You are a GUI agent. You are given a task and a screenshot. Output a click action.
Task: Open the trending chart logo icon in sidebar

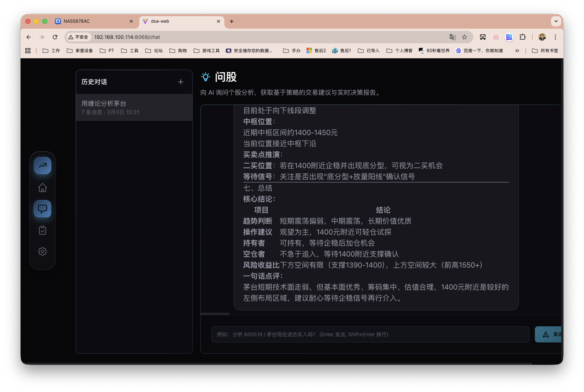(43, 166)
